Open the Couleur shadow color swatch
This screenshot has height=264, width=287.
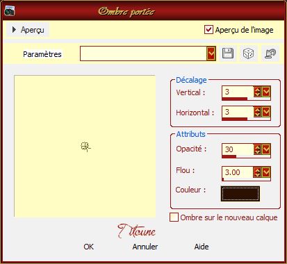(240, 194)
